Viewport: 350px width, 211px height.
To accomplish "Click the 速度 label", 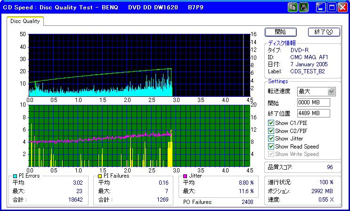I will click(x=274, y=200).
